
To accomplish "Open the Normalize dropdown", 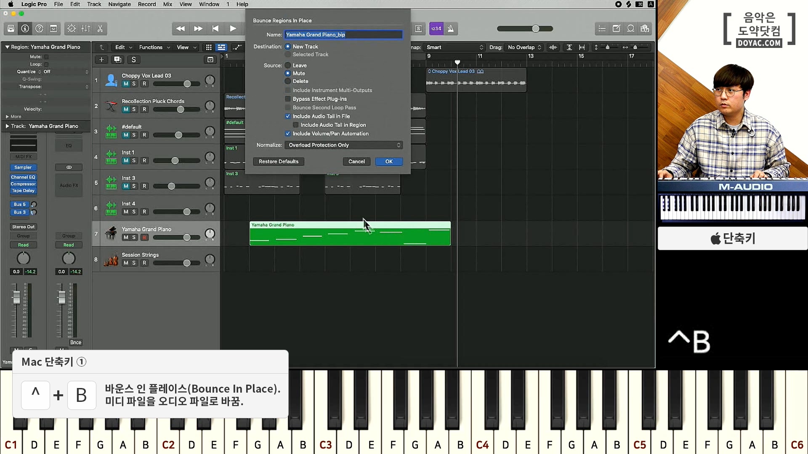I will pyautogui.click(x=344, y=145).
